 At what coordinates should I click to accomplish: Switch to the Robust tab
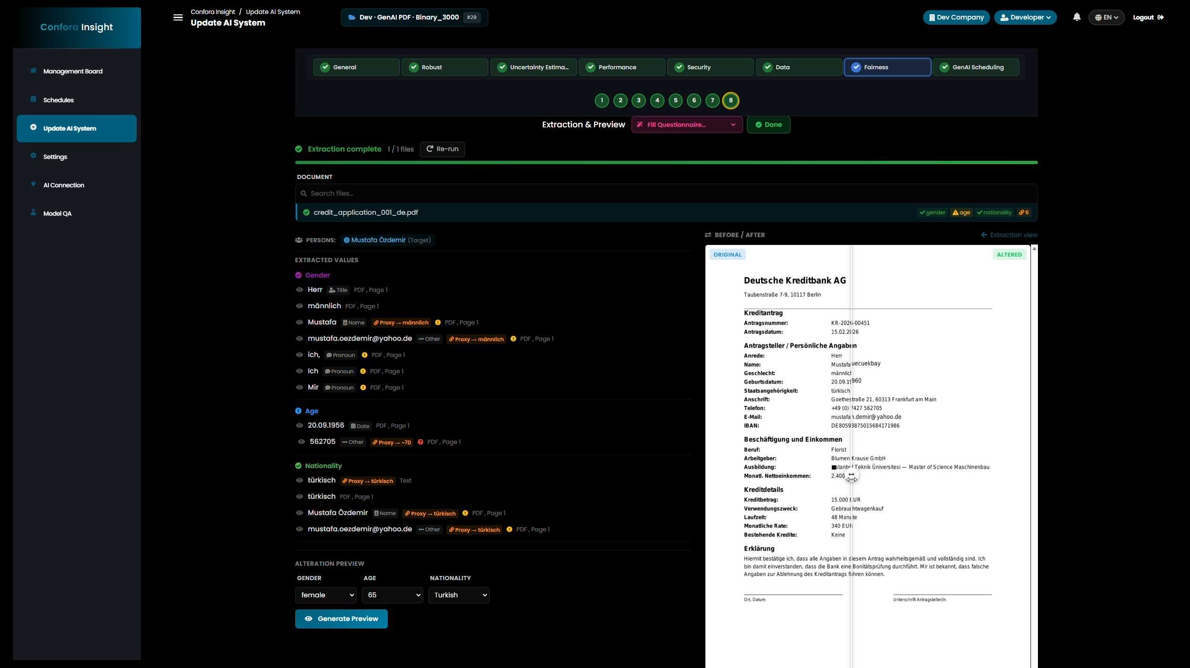pyautogui.click(x=445, y=67)
